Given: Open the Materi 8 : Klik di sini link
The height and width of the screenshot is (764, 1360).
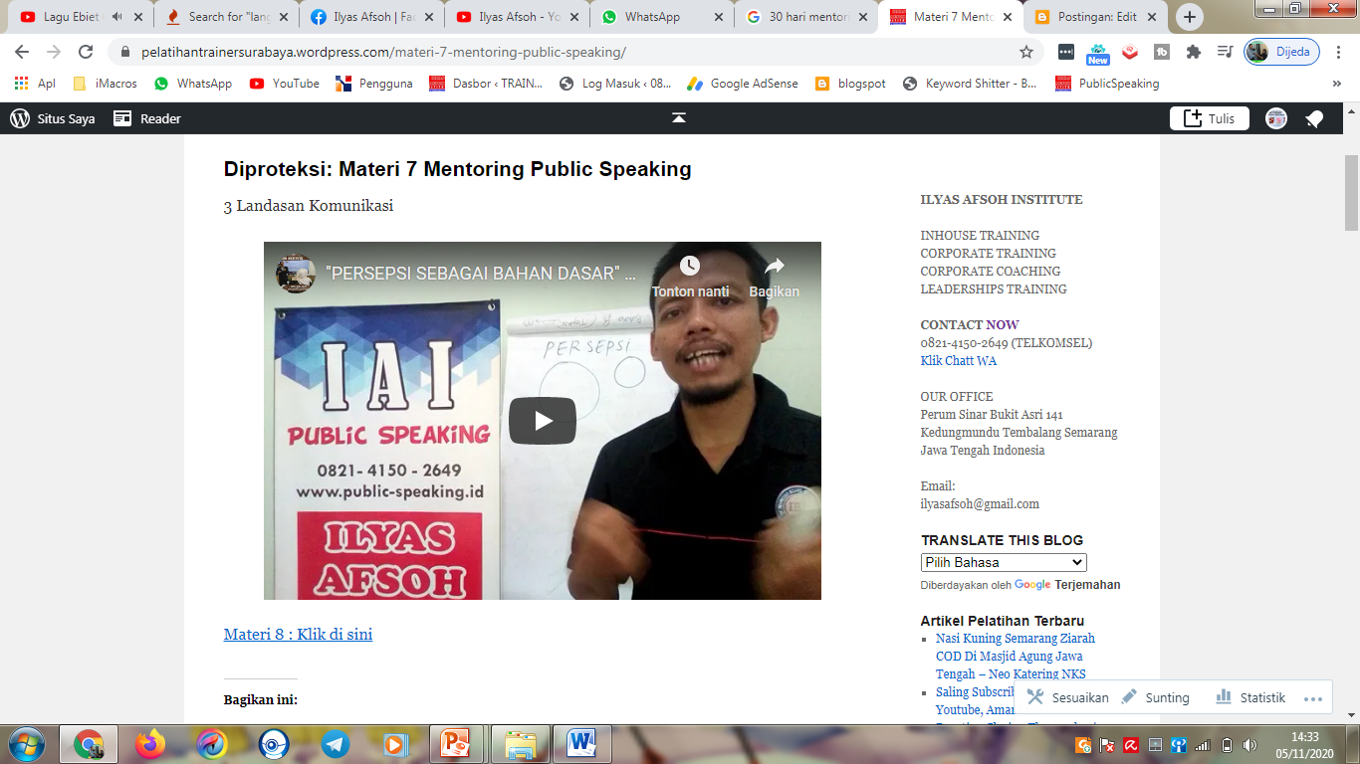Looking at the screenshot, I should coord(298,634).
